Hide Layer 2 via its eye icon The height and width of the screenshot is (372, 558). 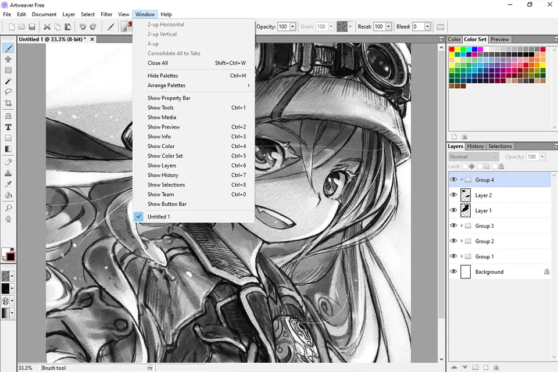point(453,195)
